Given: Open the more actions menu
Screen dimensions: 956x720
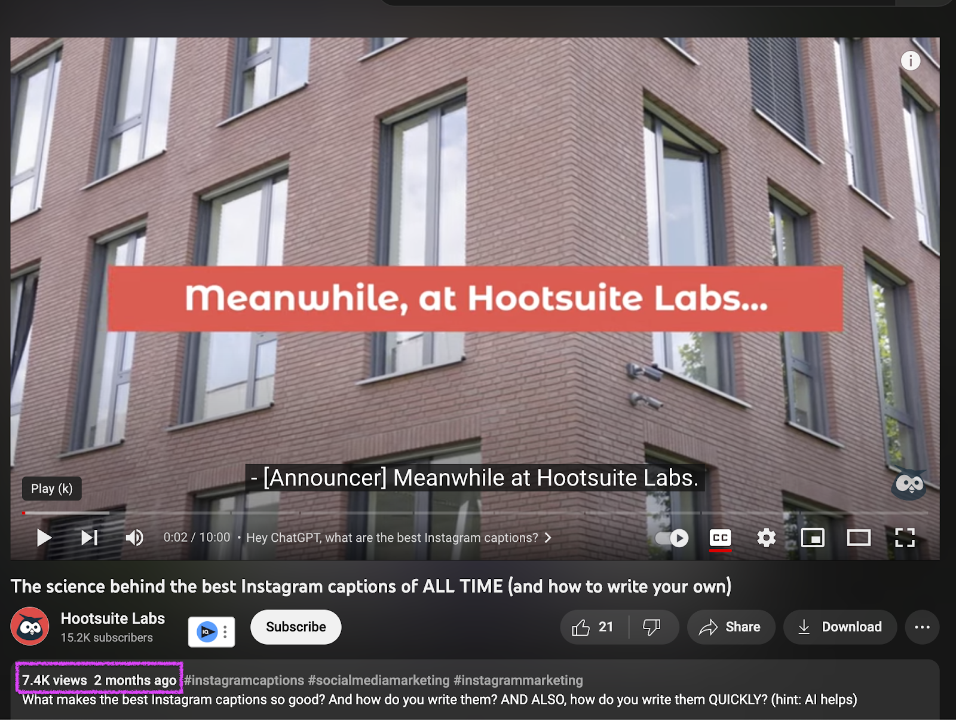Looking at the screenshot, I should (922, 627).
